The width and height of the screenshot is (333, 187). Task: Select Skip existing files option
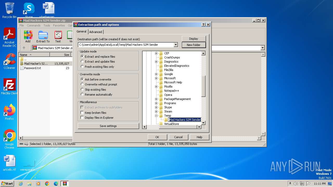coord(93,90)
